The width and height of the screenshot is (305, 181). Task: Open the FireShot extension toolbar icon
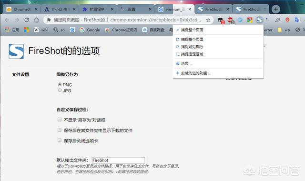(x=259, y=20)
